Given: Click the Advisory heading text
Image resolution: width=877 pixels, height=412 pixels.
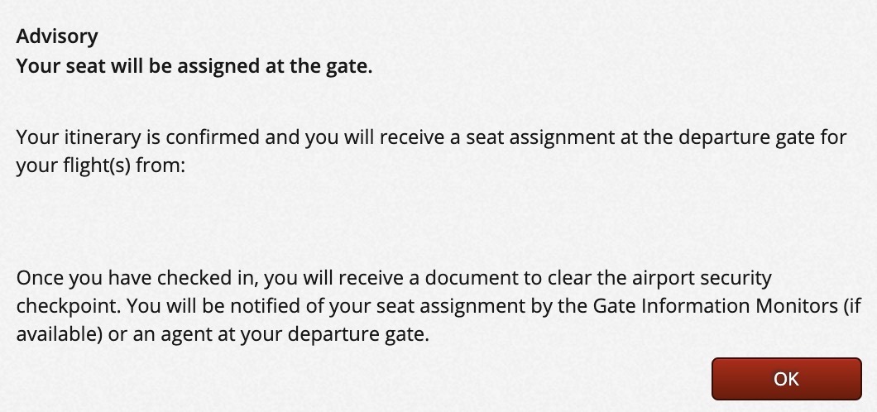Looking at the screenshot, I should click(x=57, y=36).
